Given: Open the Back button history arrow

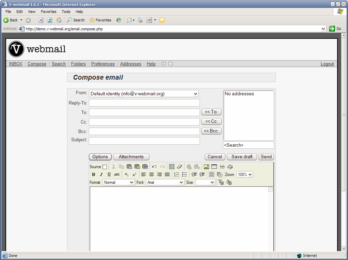Looking at the screenshot, I should click(21, 20).
